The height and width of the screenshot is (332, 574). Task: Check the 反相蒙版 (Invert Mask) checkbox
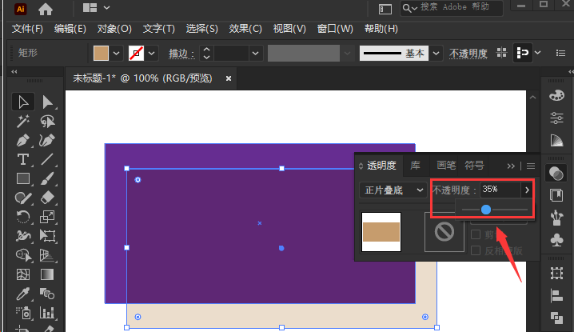[x=476, y=250]
